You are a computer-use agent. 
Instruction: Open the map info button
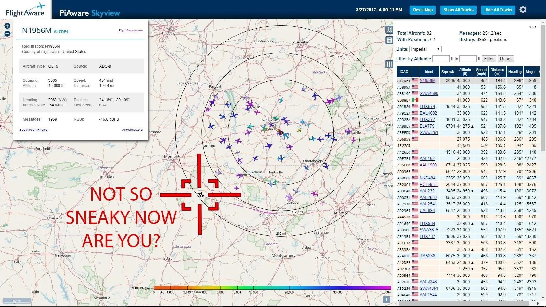[x=386, y=300]
